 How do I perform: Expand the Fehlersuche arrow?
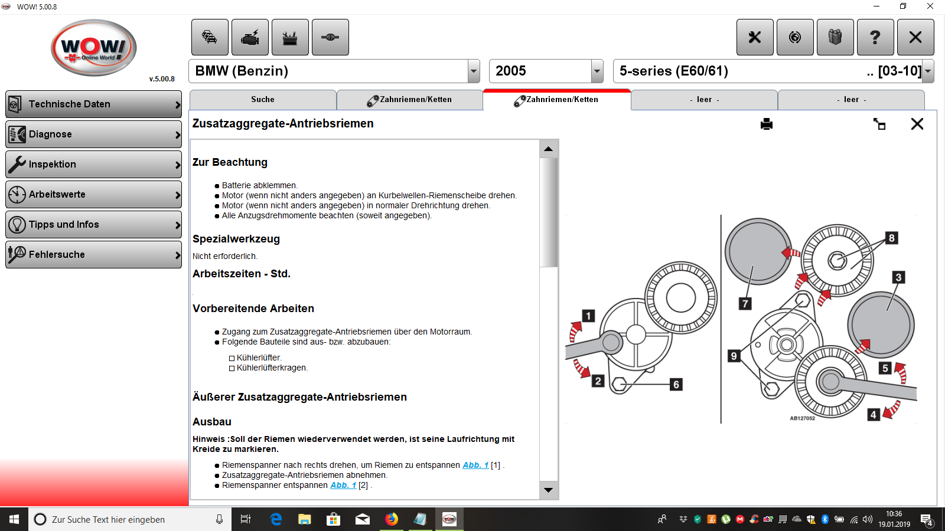pyautogui.click(x=177, y=255)
